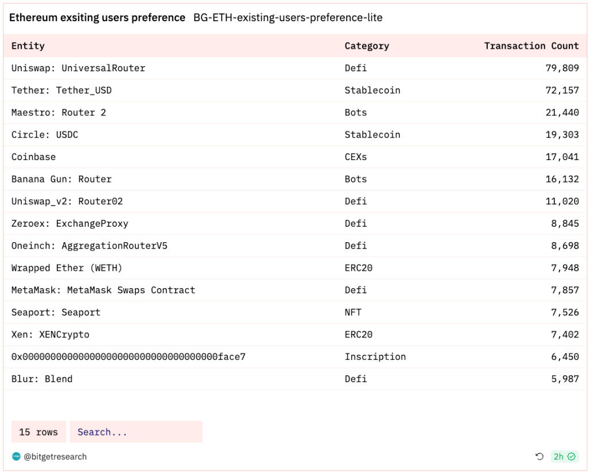The image size is (590, 474).
Task: Click the 15 rows indicator
Action: coord(38,432)
